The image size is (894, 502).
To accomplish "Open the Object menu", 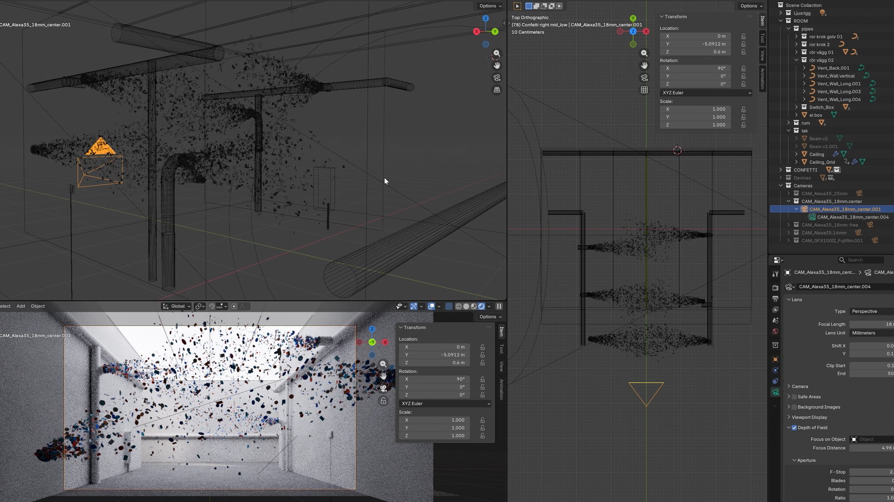I will 38,306.
